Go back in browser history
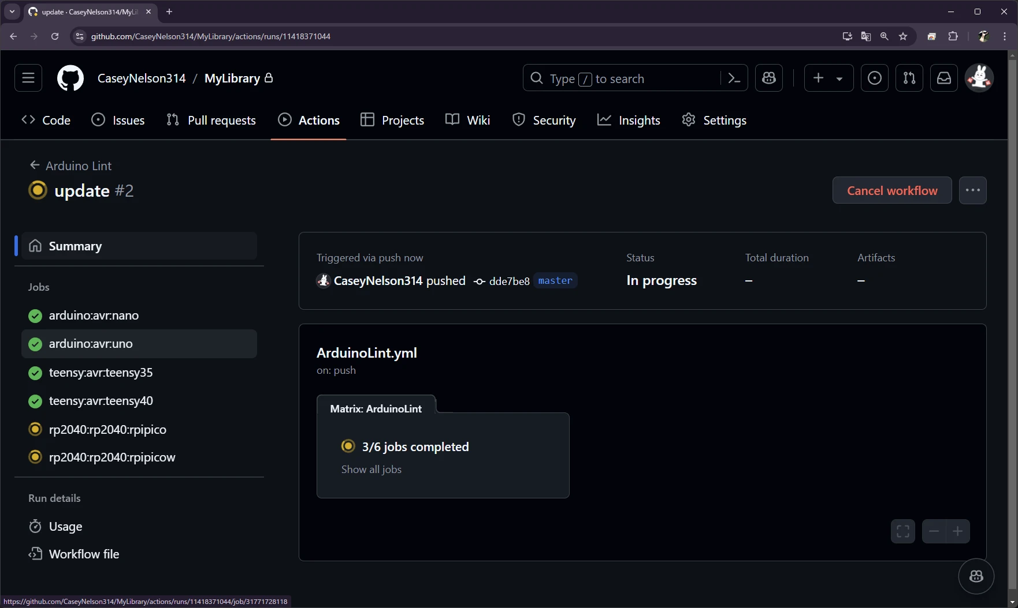1018x608 pixels. point(13,36)
